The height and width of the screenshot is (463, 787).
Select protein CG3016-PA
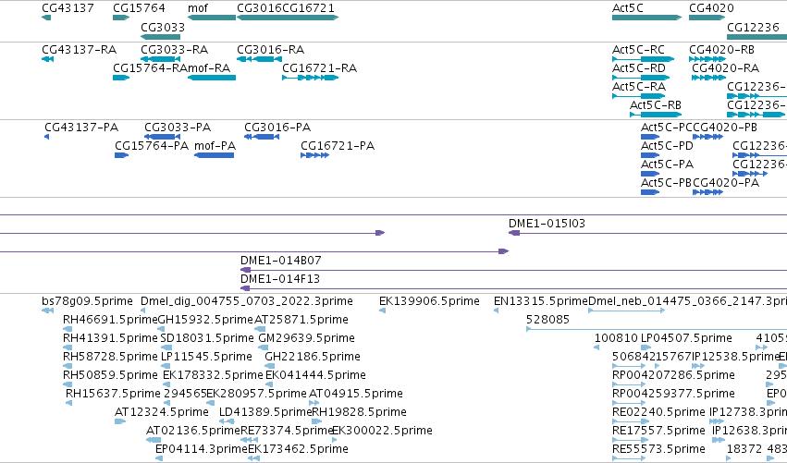coord(262,137)
